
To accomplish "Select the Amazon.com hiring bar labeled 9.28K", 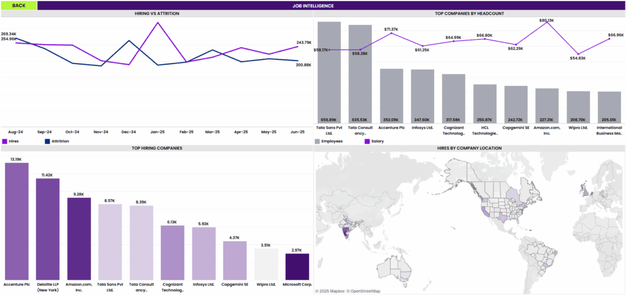I will (x=79, y=239).
